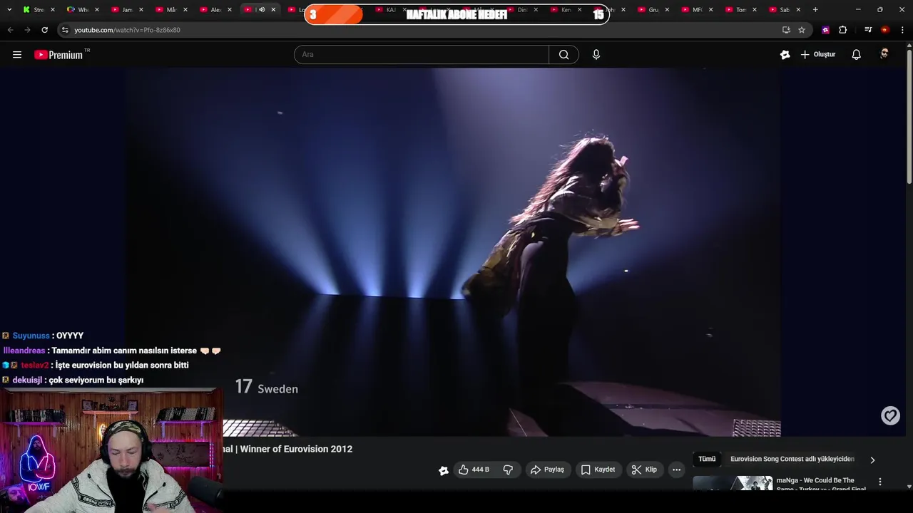
Task: Create a clip with Klip button
Action: (x=644, y=470)
